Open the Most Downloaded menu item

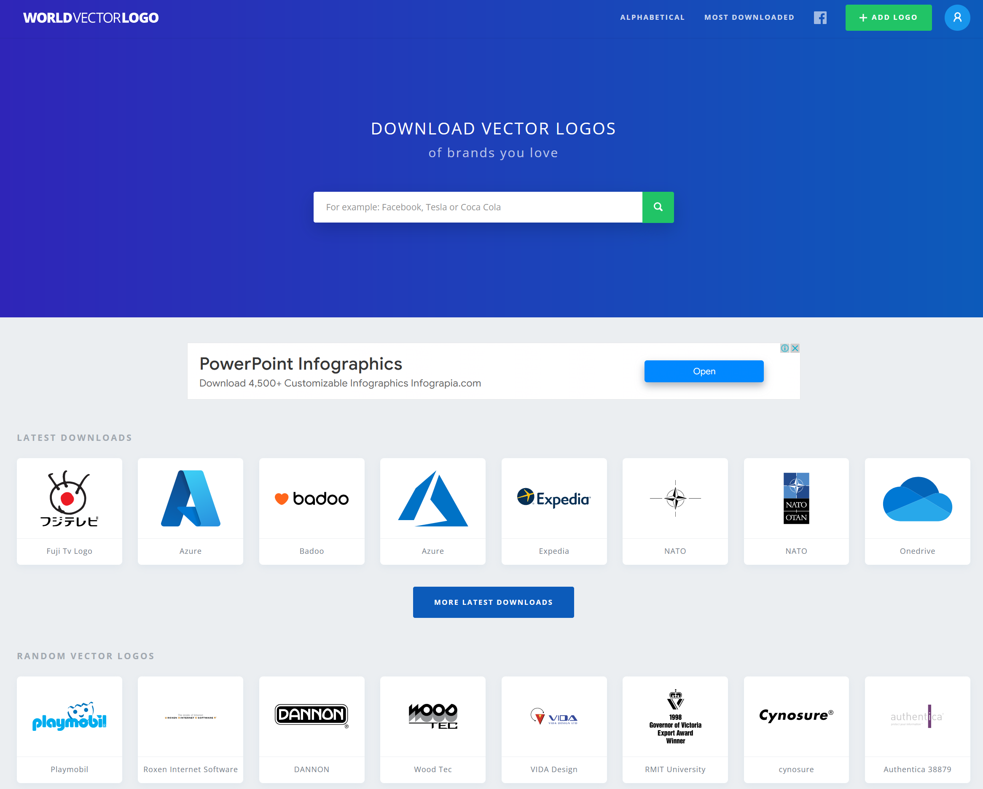749,17
